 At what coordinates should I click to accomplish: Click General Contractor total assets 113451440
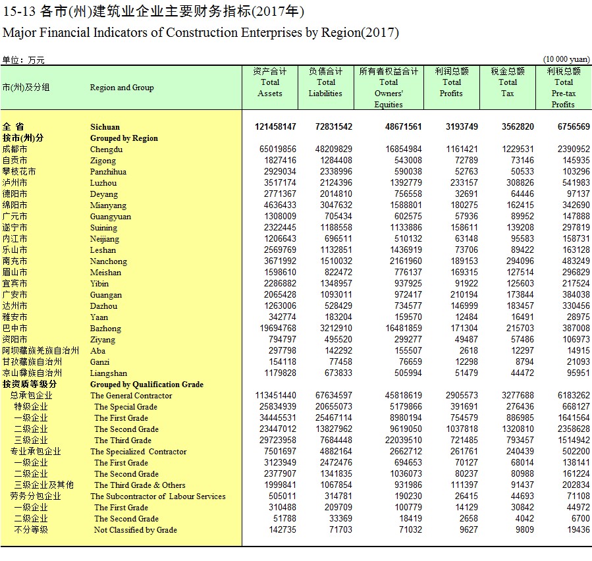276,396
